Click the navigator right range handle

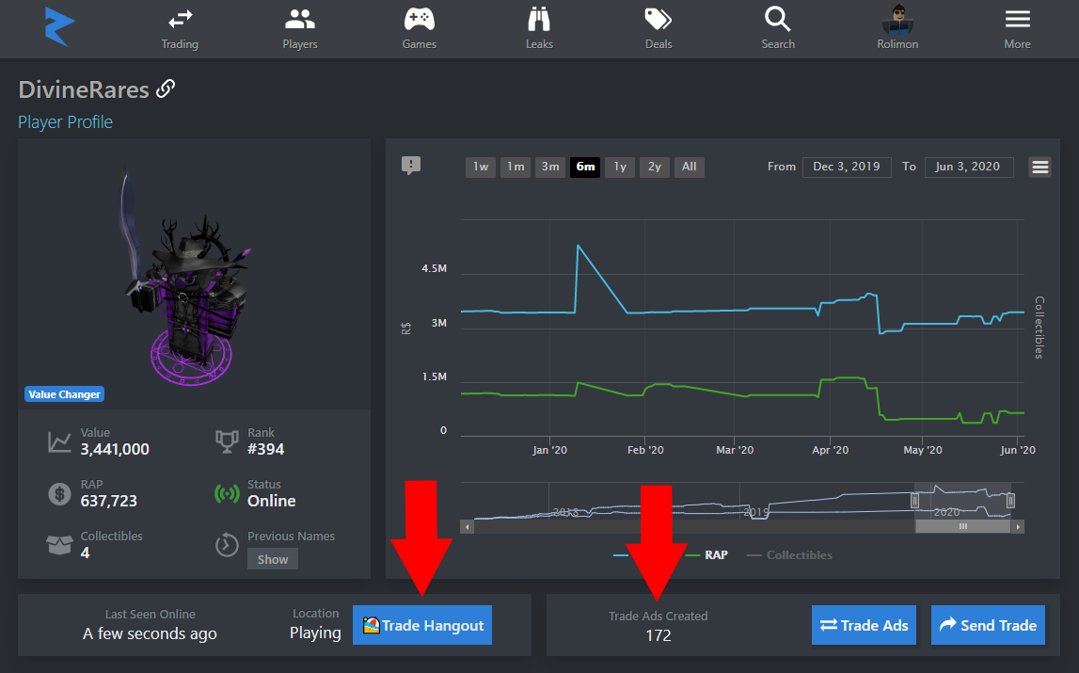(x=1010, y=501)
